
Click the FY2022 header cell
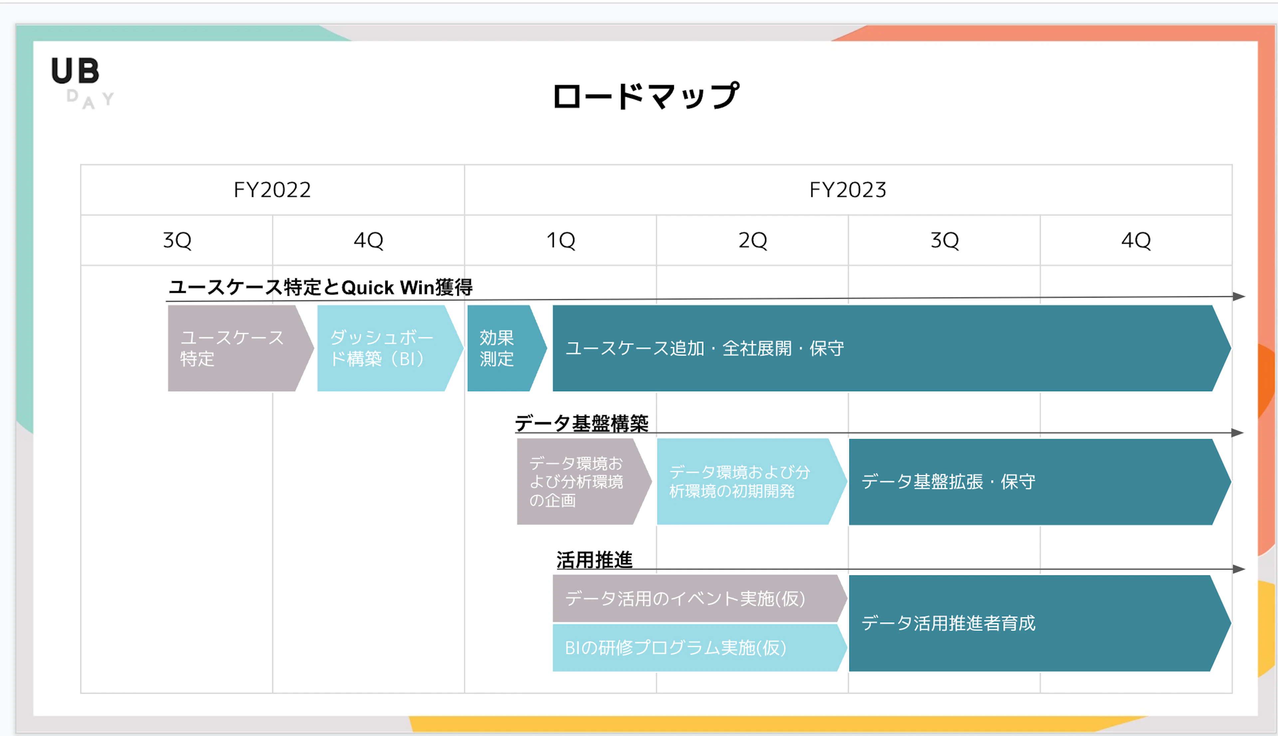[x=273, y=190]
